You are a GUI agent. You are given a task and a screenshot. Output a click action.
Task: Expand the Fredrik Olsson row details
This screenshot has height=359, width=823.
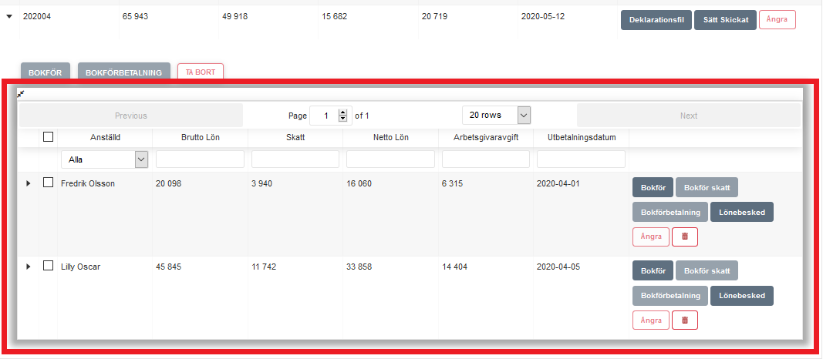click(29, 183)
